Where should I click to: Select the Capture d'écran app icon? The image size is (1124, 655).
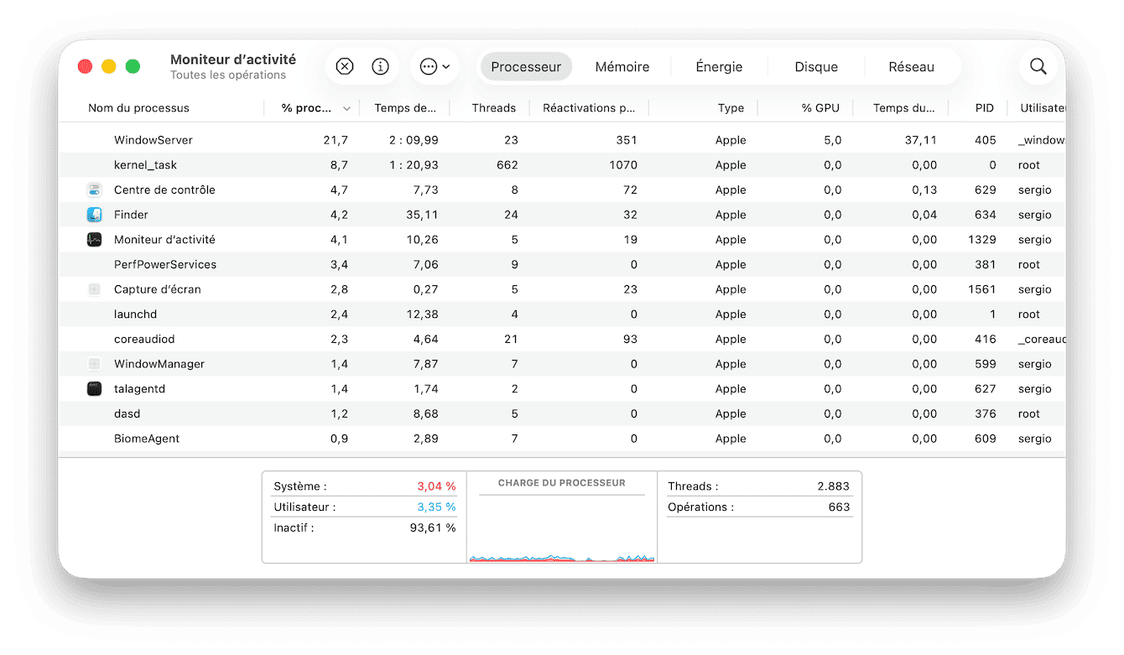94,289
